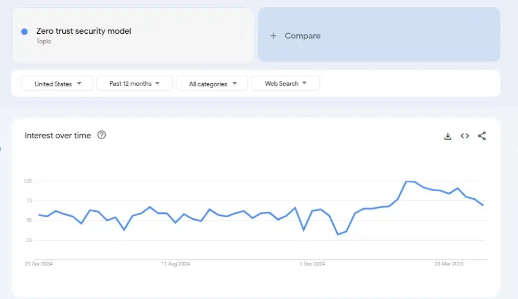Edit the Zero trust security model term
This screenshot has width=518, height=299.
[84, 31]
